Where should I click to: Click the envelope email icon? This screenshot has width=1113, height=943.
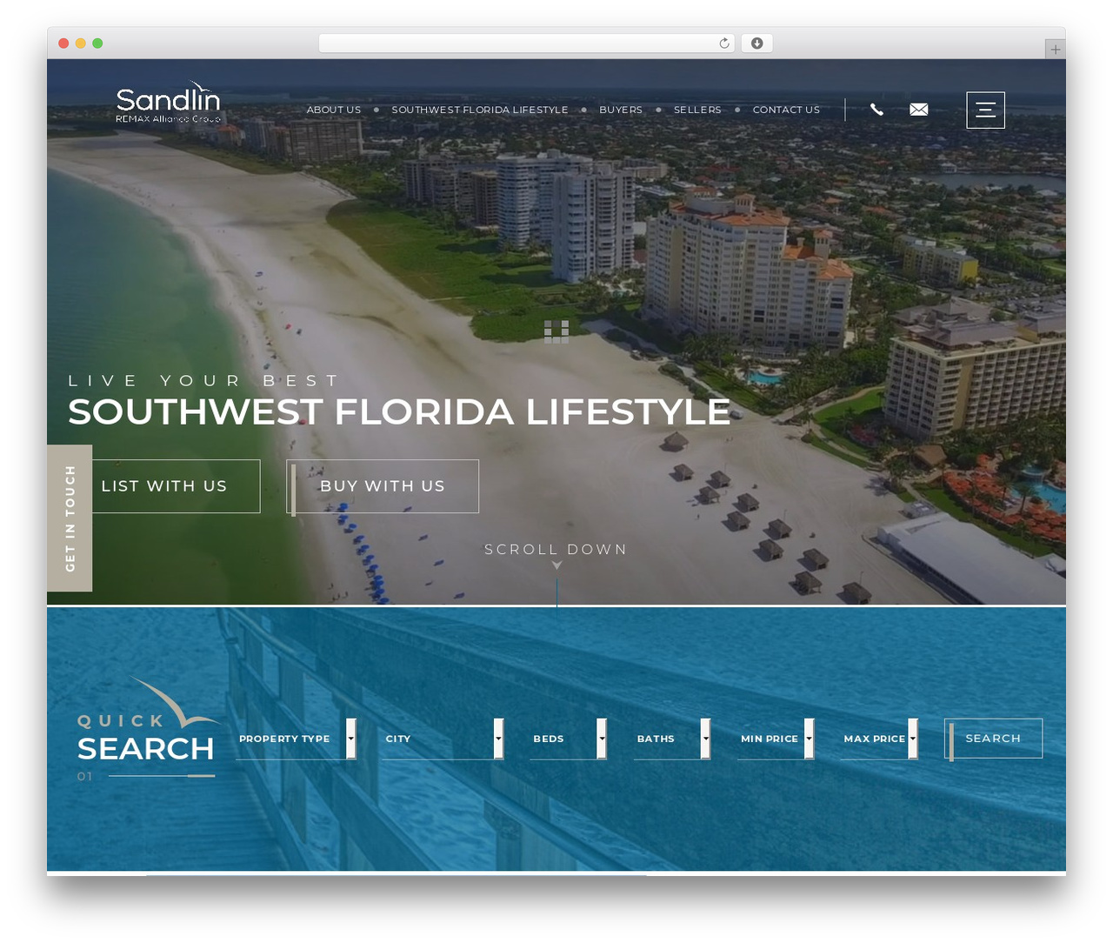(x=919, y=110)
